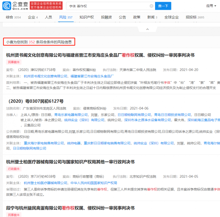The height and width of the screenshot is (217, 220).
Task: Open the 统帅电器 related entity link
Action: pyautogui.click(x=74, y=143)
